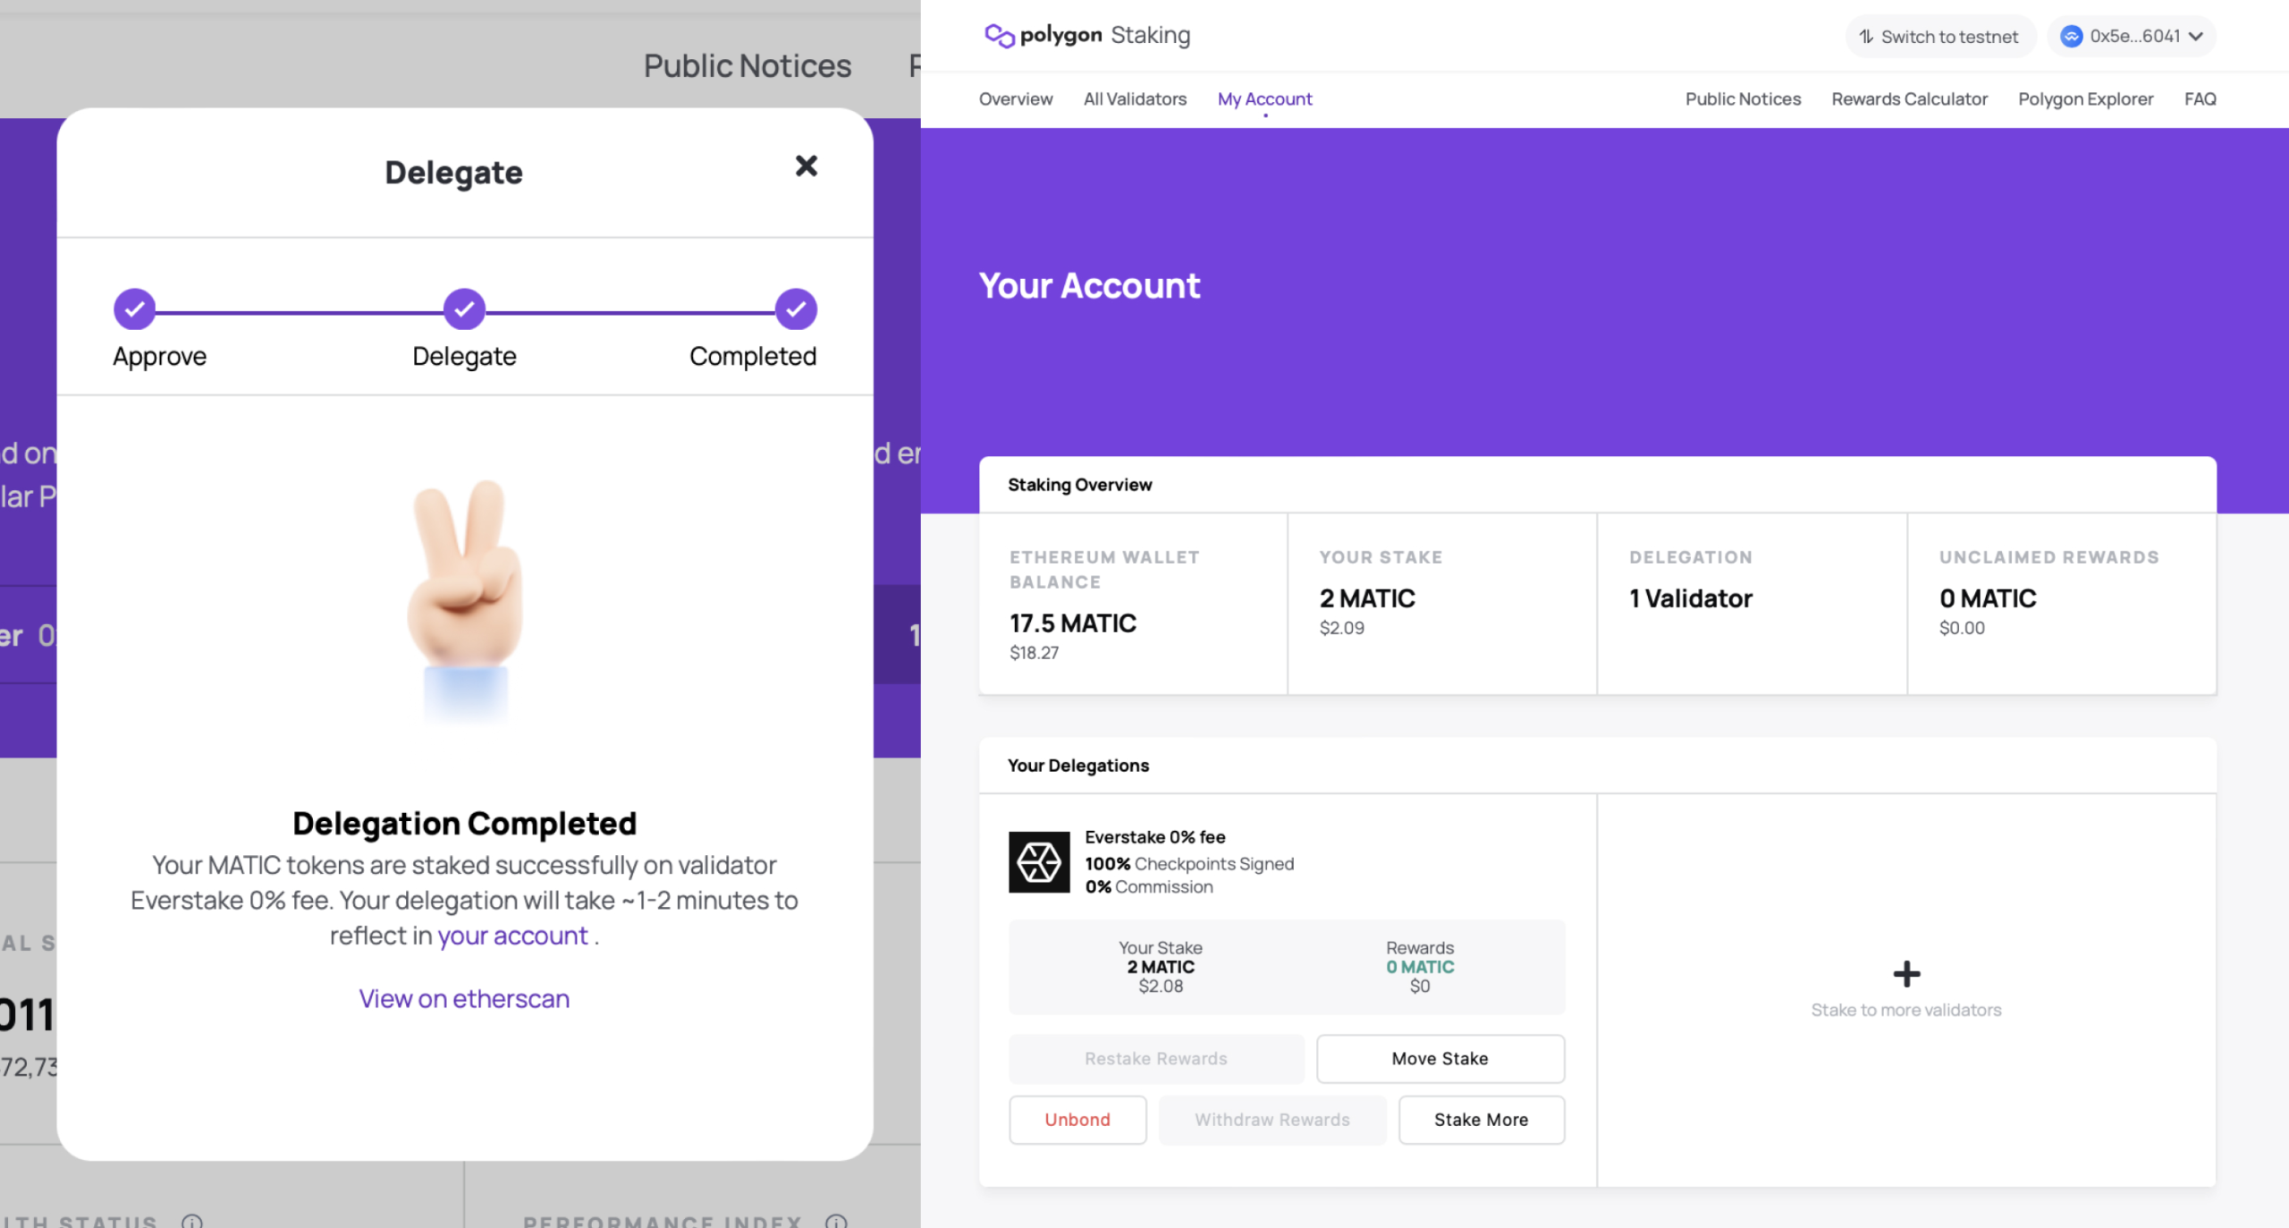This screenshot has height=1228, width=2289.
Task: Open Polygon Explorer link
Action: pos(2085,98)
